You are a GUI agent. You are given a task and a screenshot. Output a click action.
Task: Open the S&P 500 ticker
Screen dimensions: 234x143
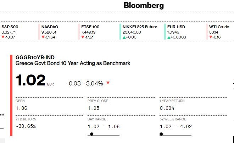pos(9,26)
